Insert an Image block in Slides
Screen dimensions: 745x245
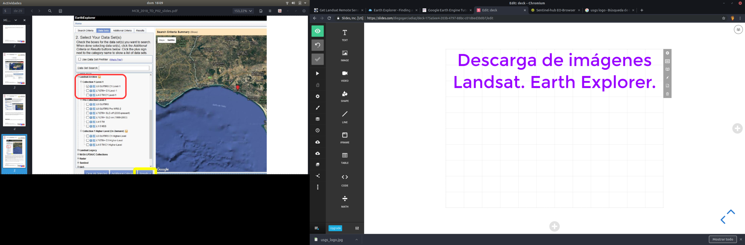344,56
